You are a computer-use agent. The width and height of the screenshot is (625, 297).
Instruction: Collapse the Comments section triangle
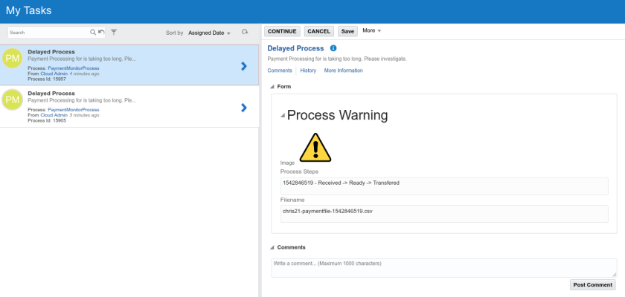(272, 247)
